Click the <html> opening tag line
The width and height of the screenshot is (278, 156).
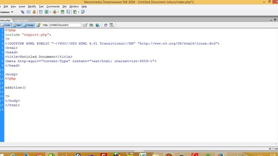(x=11, y=48)
